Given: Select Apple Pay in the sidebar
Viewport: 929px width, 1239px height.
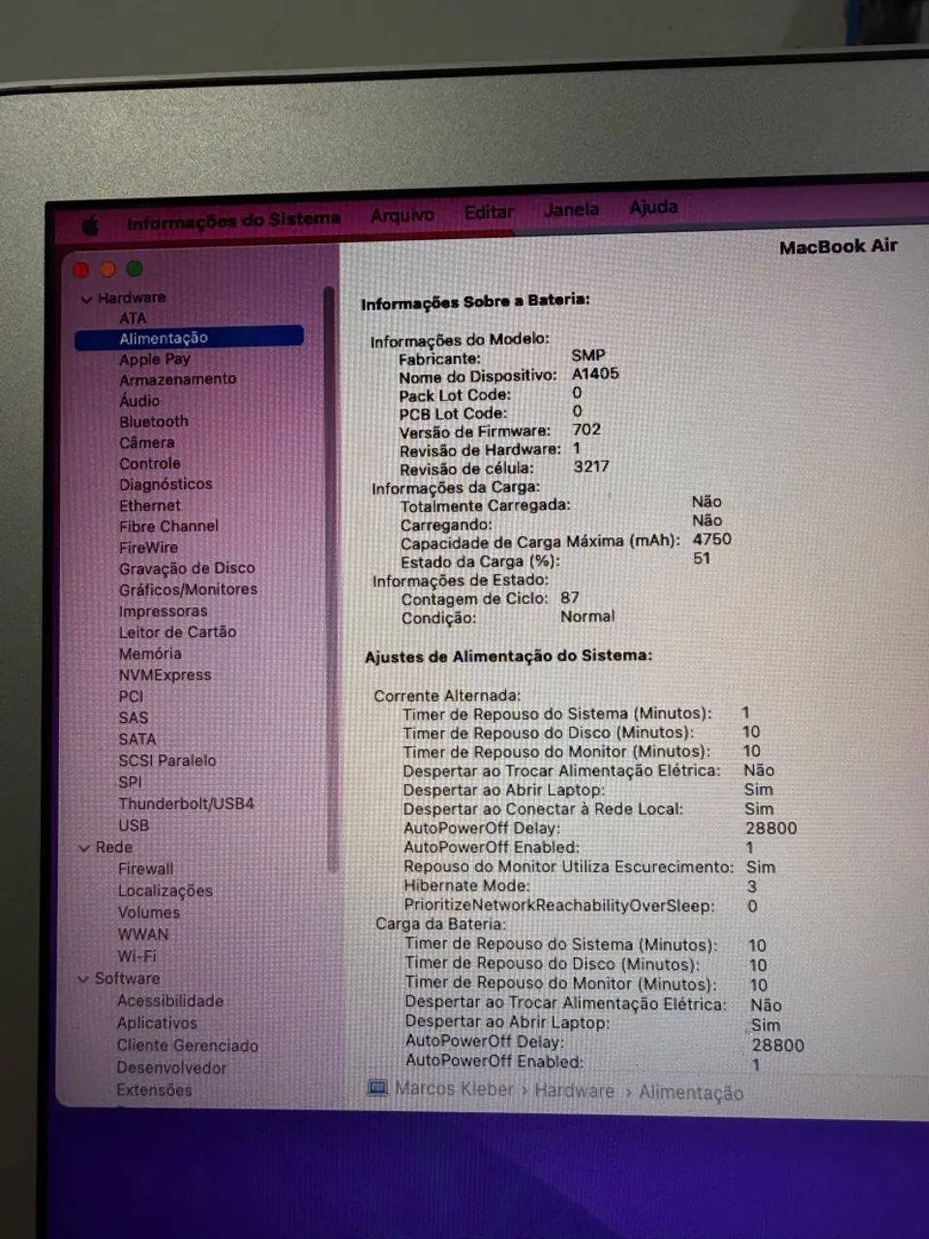Looking at the screenshot, I should [155, 359].
